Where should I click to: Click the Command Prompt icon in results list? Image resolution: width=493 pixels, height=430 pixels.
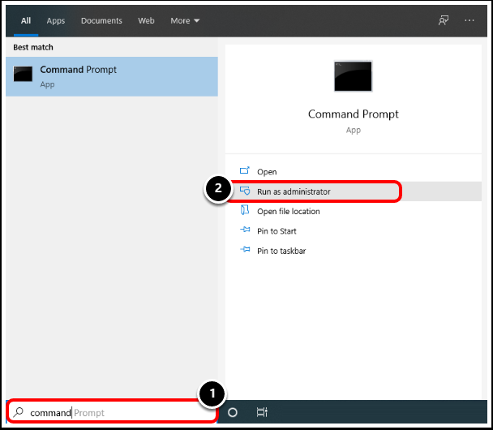point(23,74)
